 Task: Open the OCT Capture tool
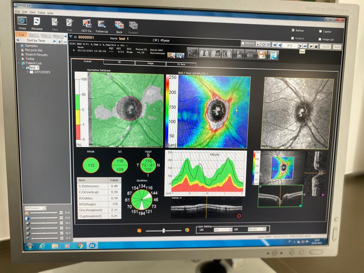point(87,24)
